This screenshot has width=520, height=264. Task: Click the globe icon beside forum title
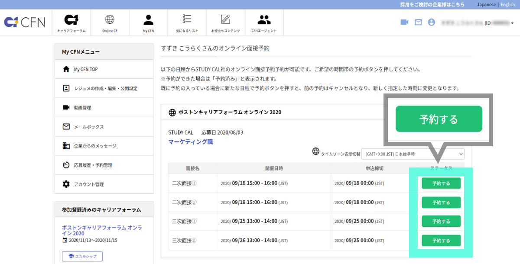coord(172,113)
